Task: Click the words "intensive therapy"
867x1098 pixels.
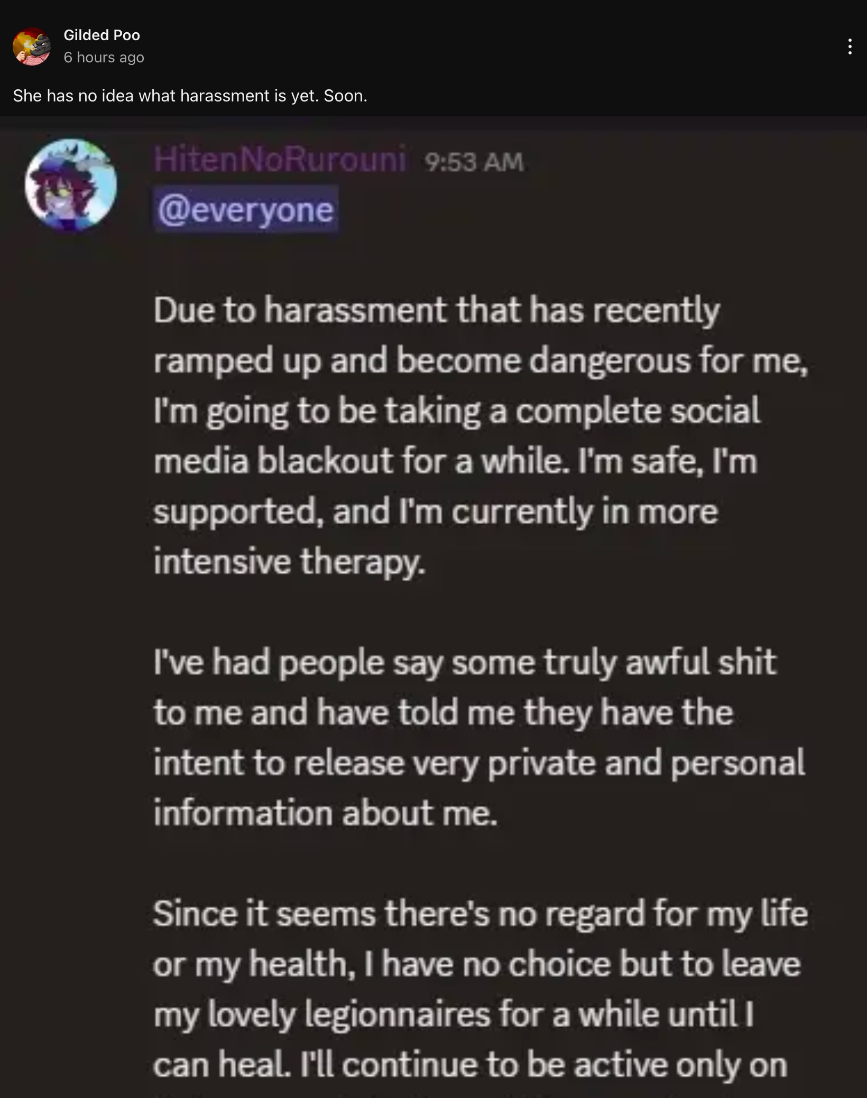Action: [289, 562]
